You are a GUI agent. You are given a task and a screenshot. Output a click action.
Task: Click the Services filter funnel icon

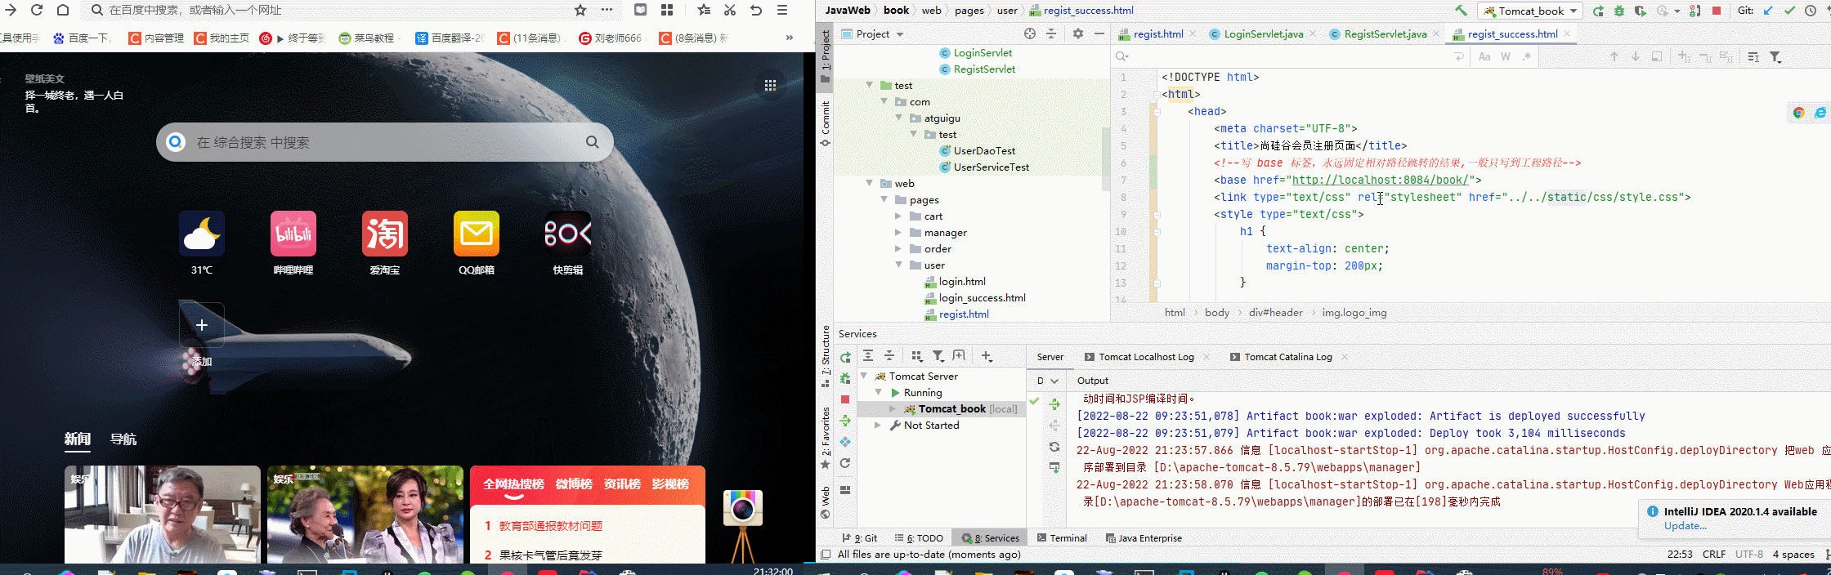coord(938,356)
